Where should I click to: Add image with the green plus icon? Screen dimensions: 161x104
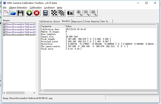(29, 13)
